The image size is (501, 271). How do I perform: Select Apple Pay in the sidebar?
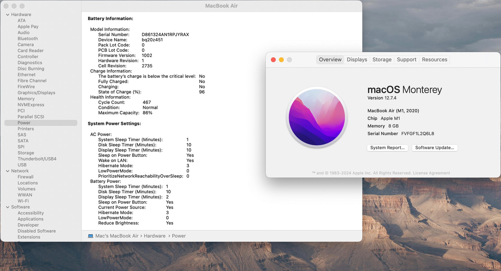point(28,26)
